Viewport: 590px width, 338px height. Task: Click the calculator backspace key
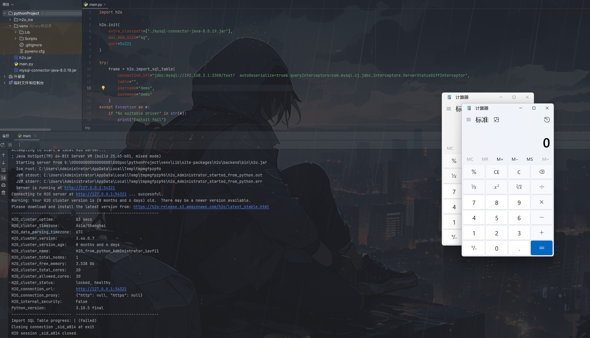pos(541,172)
